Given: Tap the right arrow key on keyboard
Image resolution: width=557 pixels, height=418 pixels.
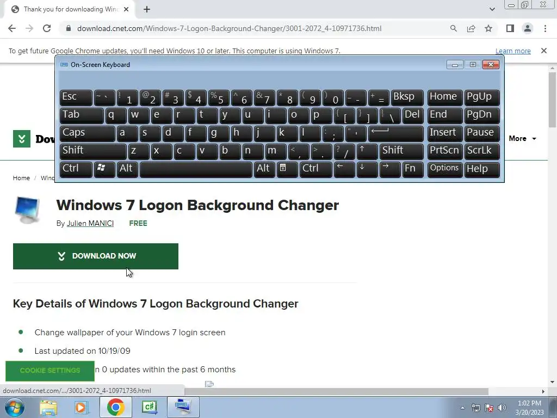Looking at the screenshot, I should (x=389, y=169).
